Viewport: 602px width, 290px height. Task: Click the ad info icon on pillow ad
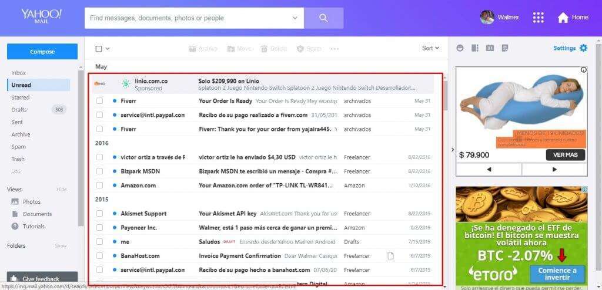(x=584, y=70)
